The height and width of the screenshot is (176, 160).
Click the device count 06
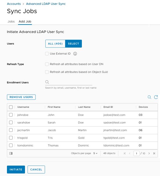pos(141,130)
